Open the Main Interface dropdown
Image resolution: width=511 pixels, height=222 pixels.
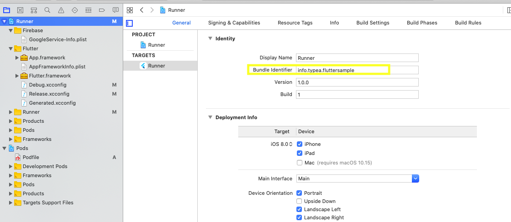pyautogui.click(x=415, y=179)
